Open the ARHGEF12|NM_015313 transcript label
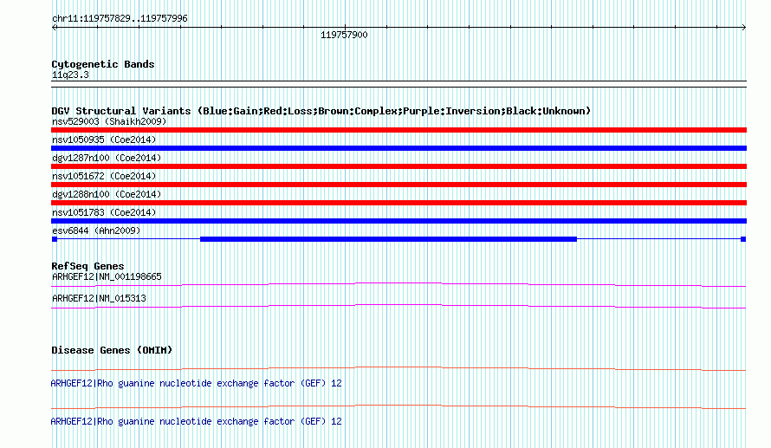Screen dimensions: 771x448 click(99, 298)
